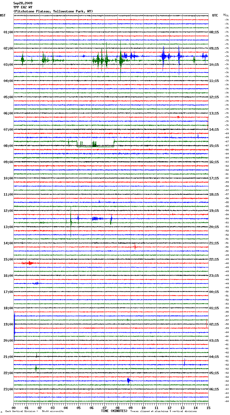The width and height of the screenshot is (230, 415).
Task: Select the 21:00 MST row label
Action: 8,357
